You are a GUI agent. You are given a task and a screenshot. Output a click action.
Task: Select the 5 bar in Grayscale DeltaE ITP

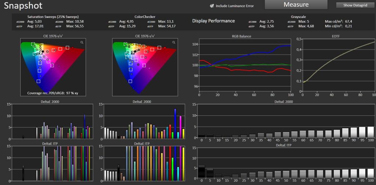pyautogui.click(x=210, y=173)
